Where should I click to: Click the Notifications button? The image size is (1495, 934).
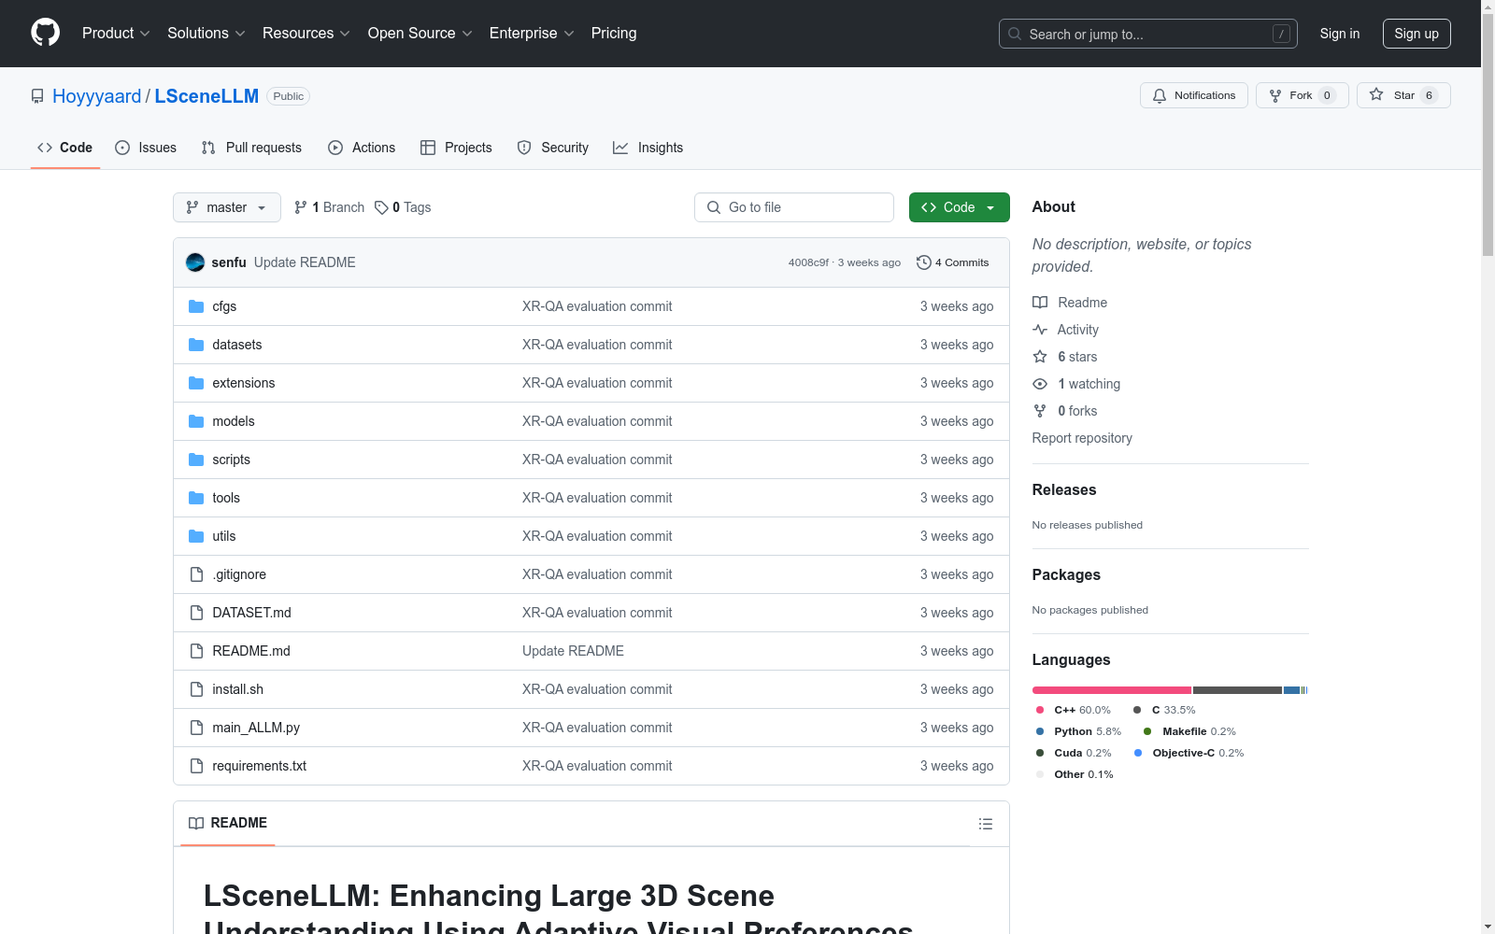pyautogui.click(x=1194, y=95)
